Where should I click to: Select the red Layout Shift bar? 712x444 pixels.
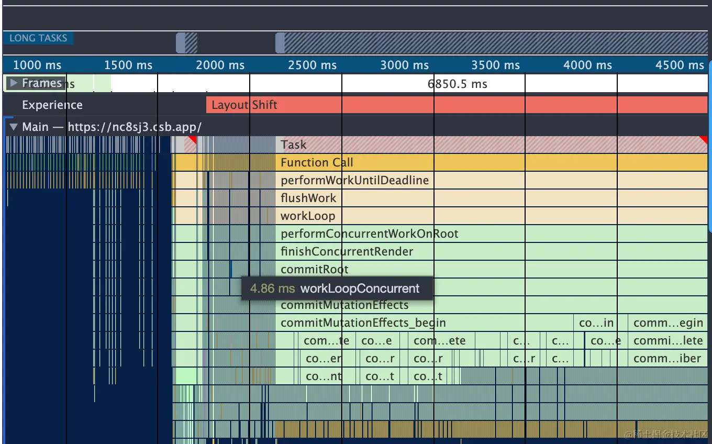[457, 105]
